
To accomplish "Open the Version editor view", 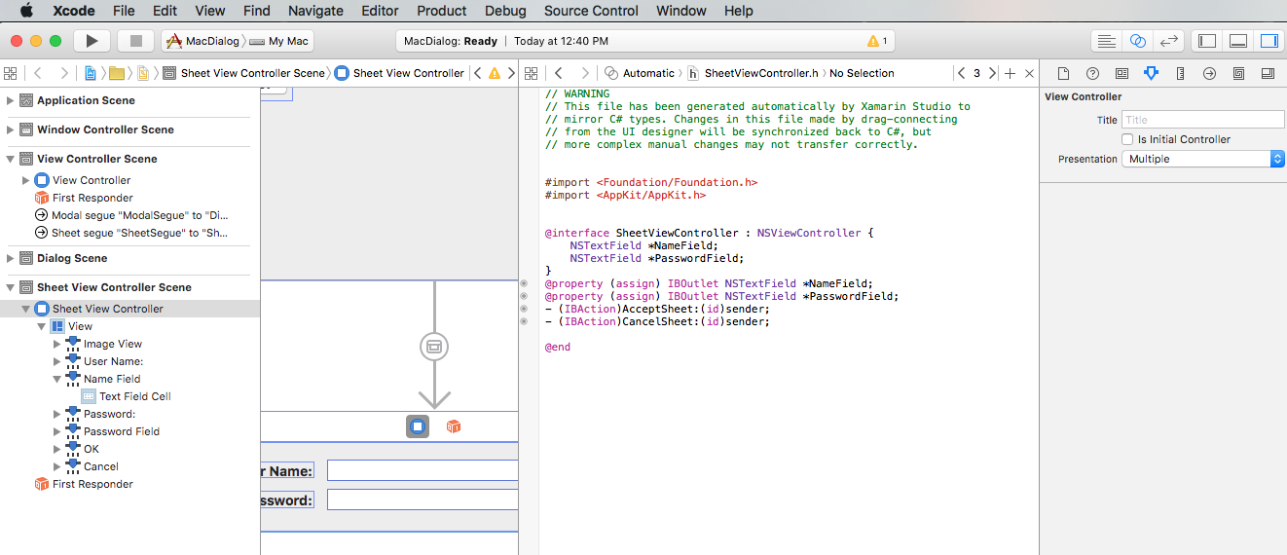I will [1169, 41].
